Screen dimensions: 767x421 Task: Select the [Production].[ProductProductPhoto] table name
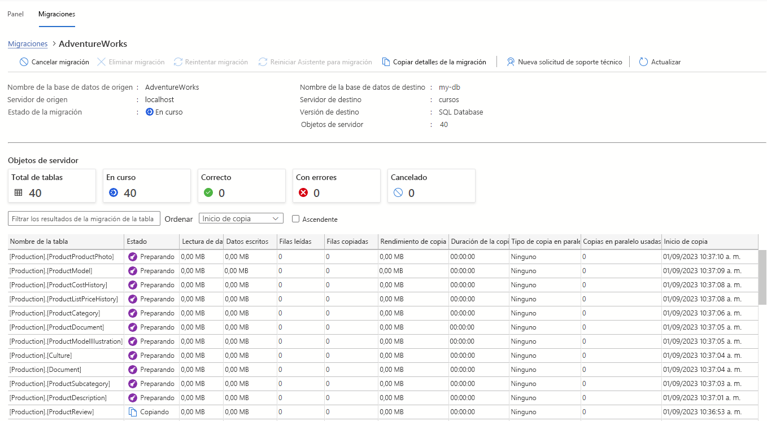[62, 257]
